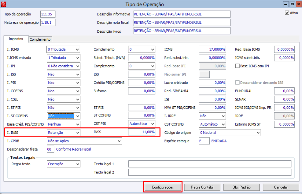Open the CST PIS dropdown

click(x=142, y=124)
